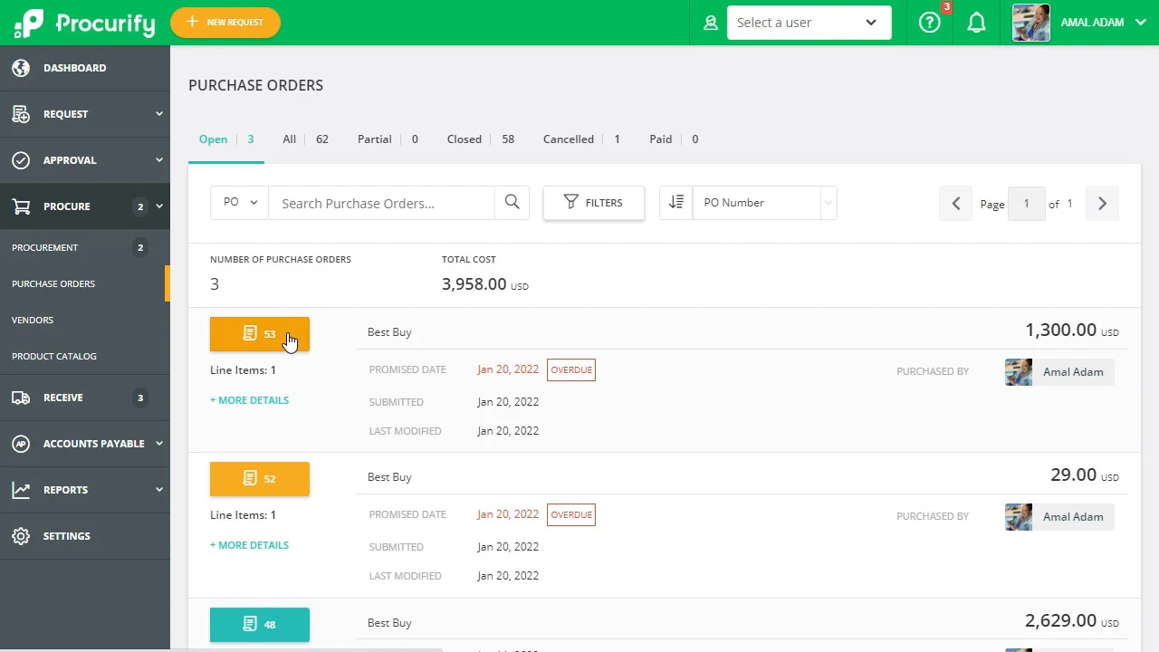The height and width of the screenshot is (652, 1159).
Task: Open the notifications bell
Action: [976, 23]
